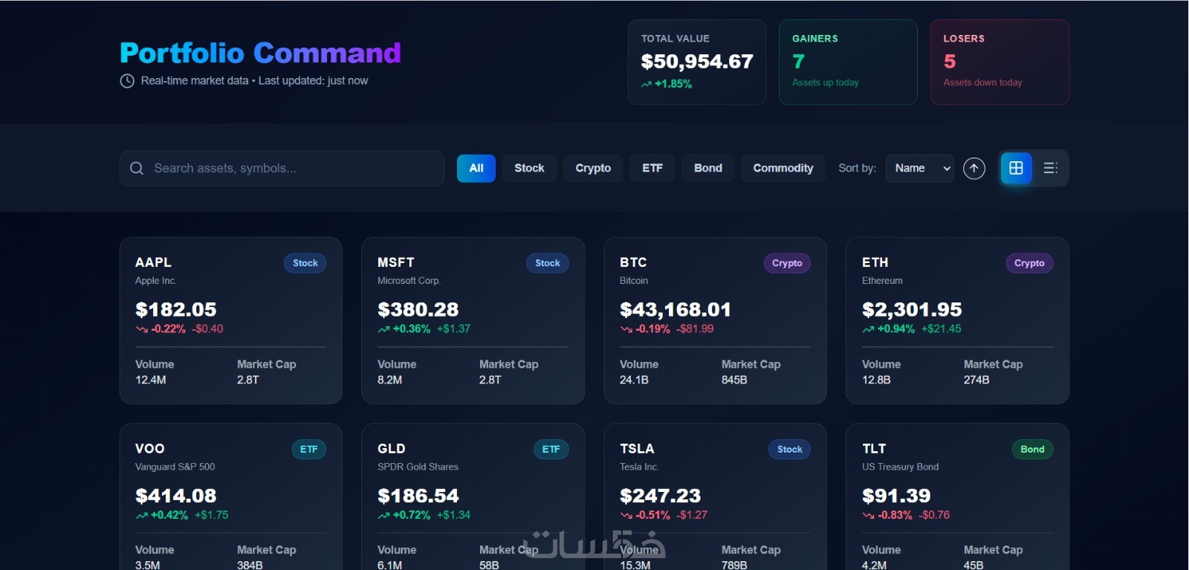This screenshot has height=570, width=1189.
Task: Click the $91.39 price on TLT
Action: click(896, 496)
